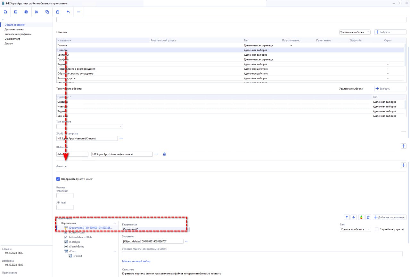Select the bShowExtendedData variable in the tree
Viewport: 410px width, 277px height.
click(80, 237)
